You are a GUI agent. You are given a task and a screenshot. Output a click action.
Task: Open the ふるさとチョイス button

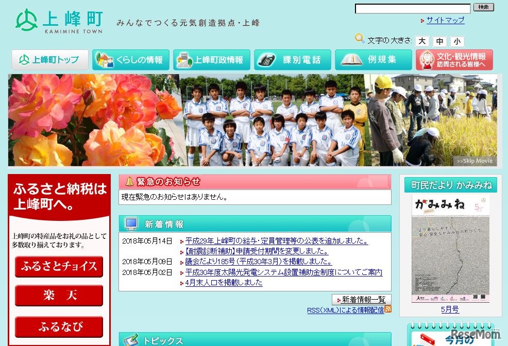[x=59, y=266]
